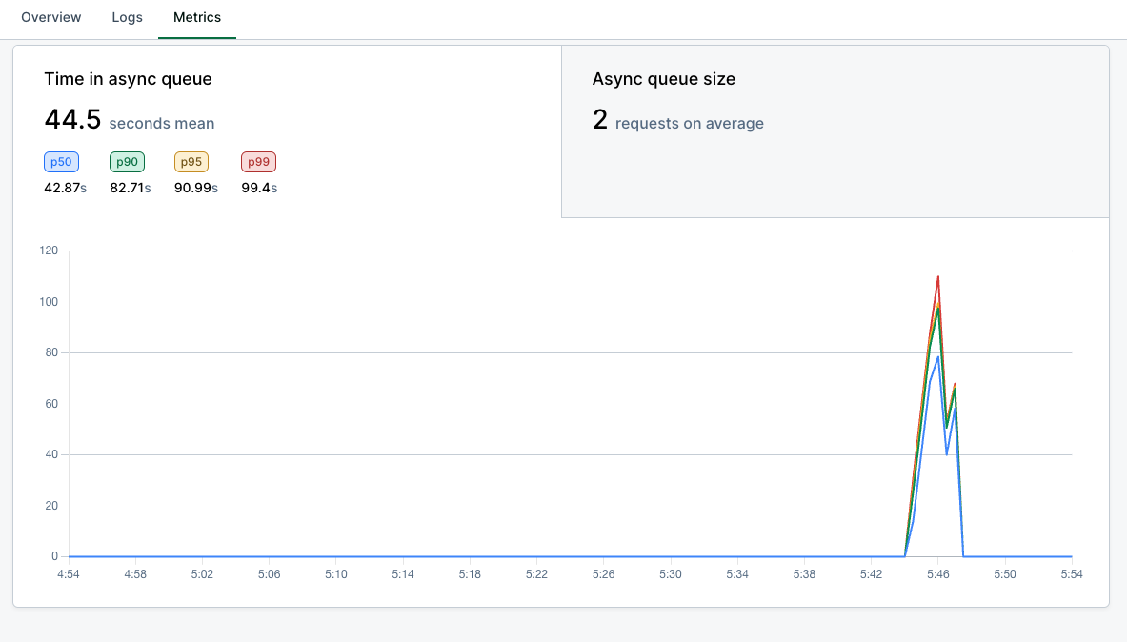The height and width of the screenshot is (642, 1127).
Task: Click the 82.71s p90 value
Action: pyautogui.click(x=131, y=188)
